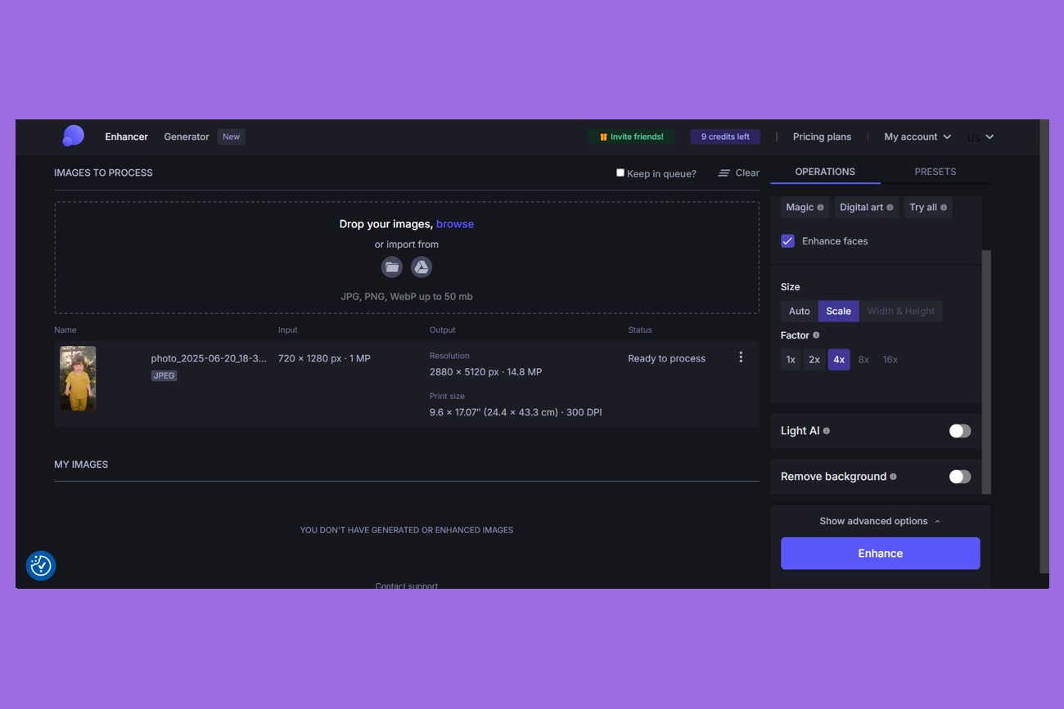The height and width of the screenshot is (709, 1064).
Task: Click the queued photo thumbnail
Action: (x=78, y=378)
